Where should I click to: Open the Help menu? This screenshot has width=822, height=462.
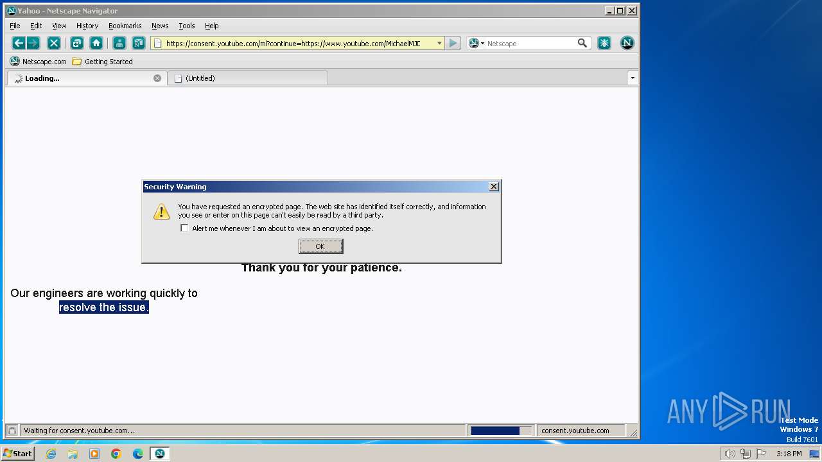[212, 26]
